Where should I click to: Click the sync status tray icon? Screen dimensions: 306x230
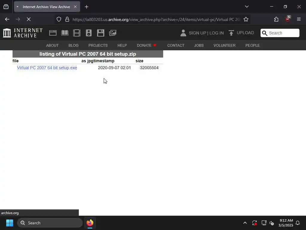[254, 223]
